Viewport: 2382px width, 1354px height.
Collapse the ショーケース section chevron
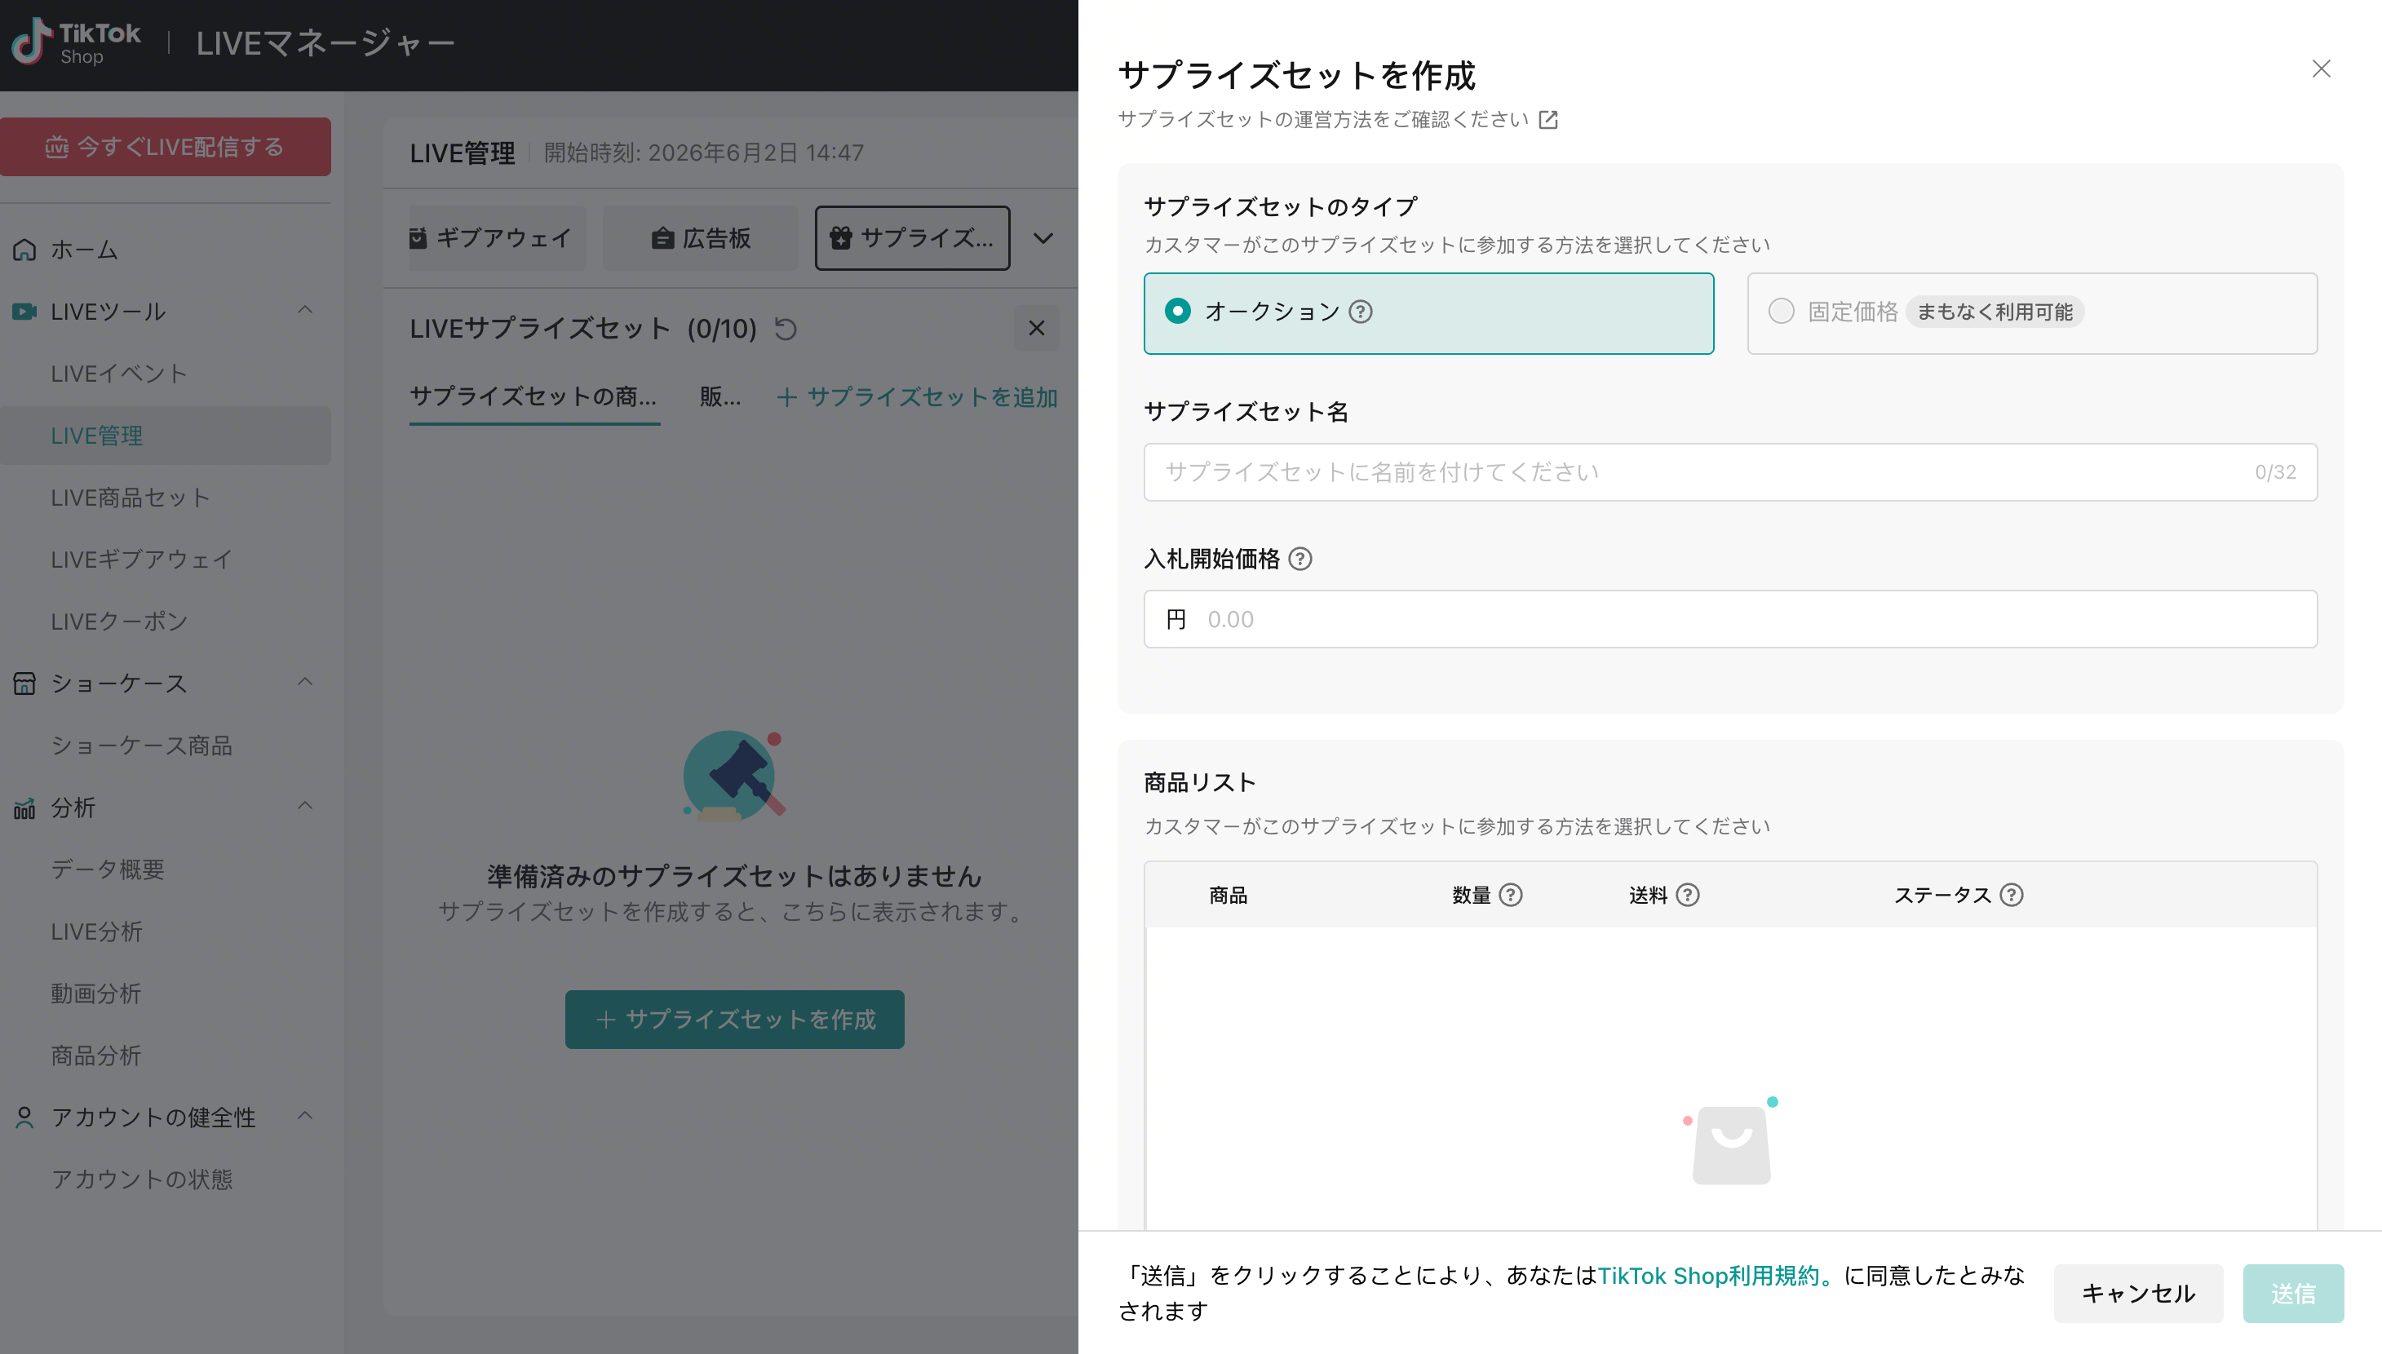305,682
